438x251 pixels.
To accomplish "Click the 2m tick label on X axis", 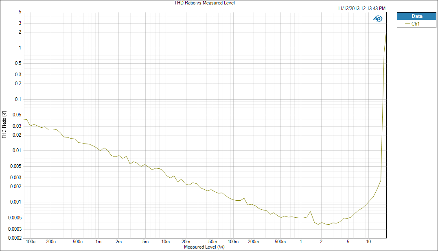I will click(119, 242).
